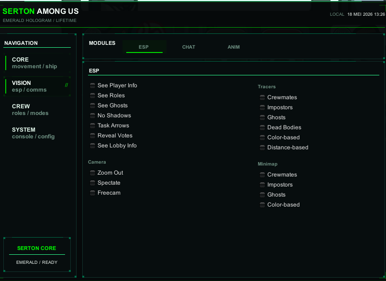Toggle Tracers Impostors checkbox
The height and width of the screenshot is (281, 386).
263,108
